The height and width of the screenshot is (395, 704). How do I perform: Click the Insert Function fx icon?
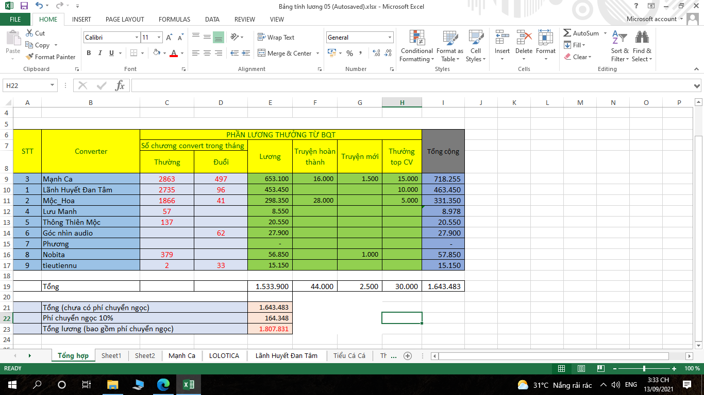120,85
